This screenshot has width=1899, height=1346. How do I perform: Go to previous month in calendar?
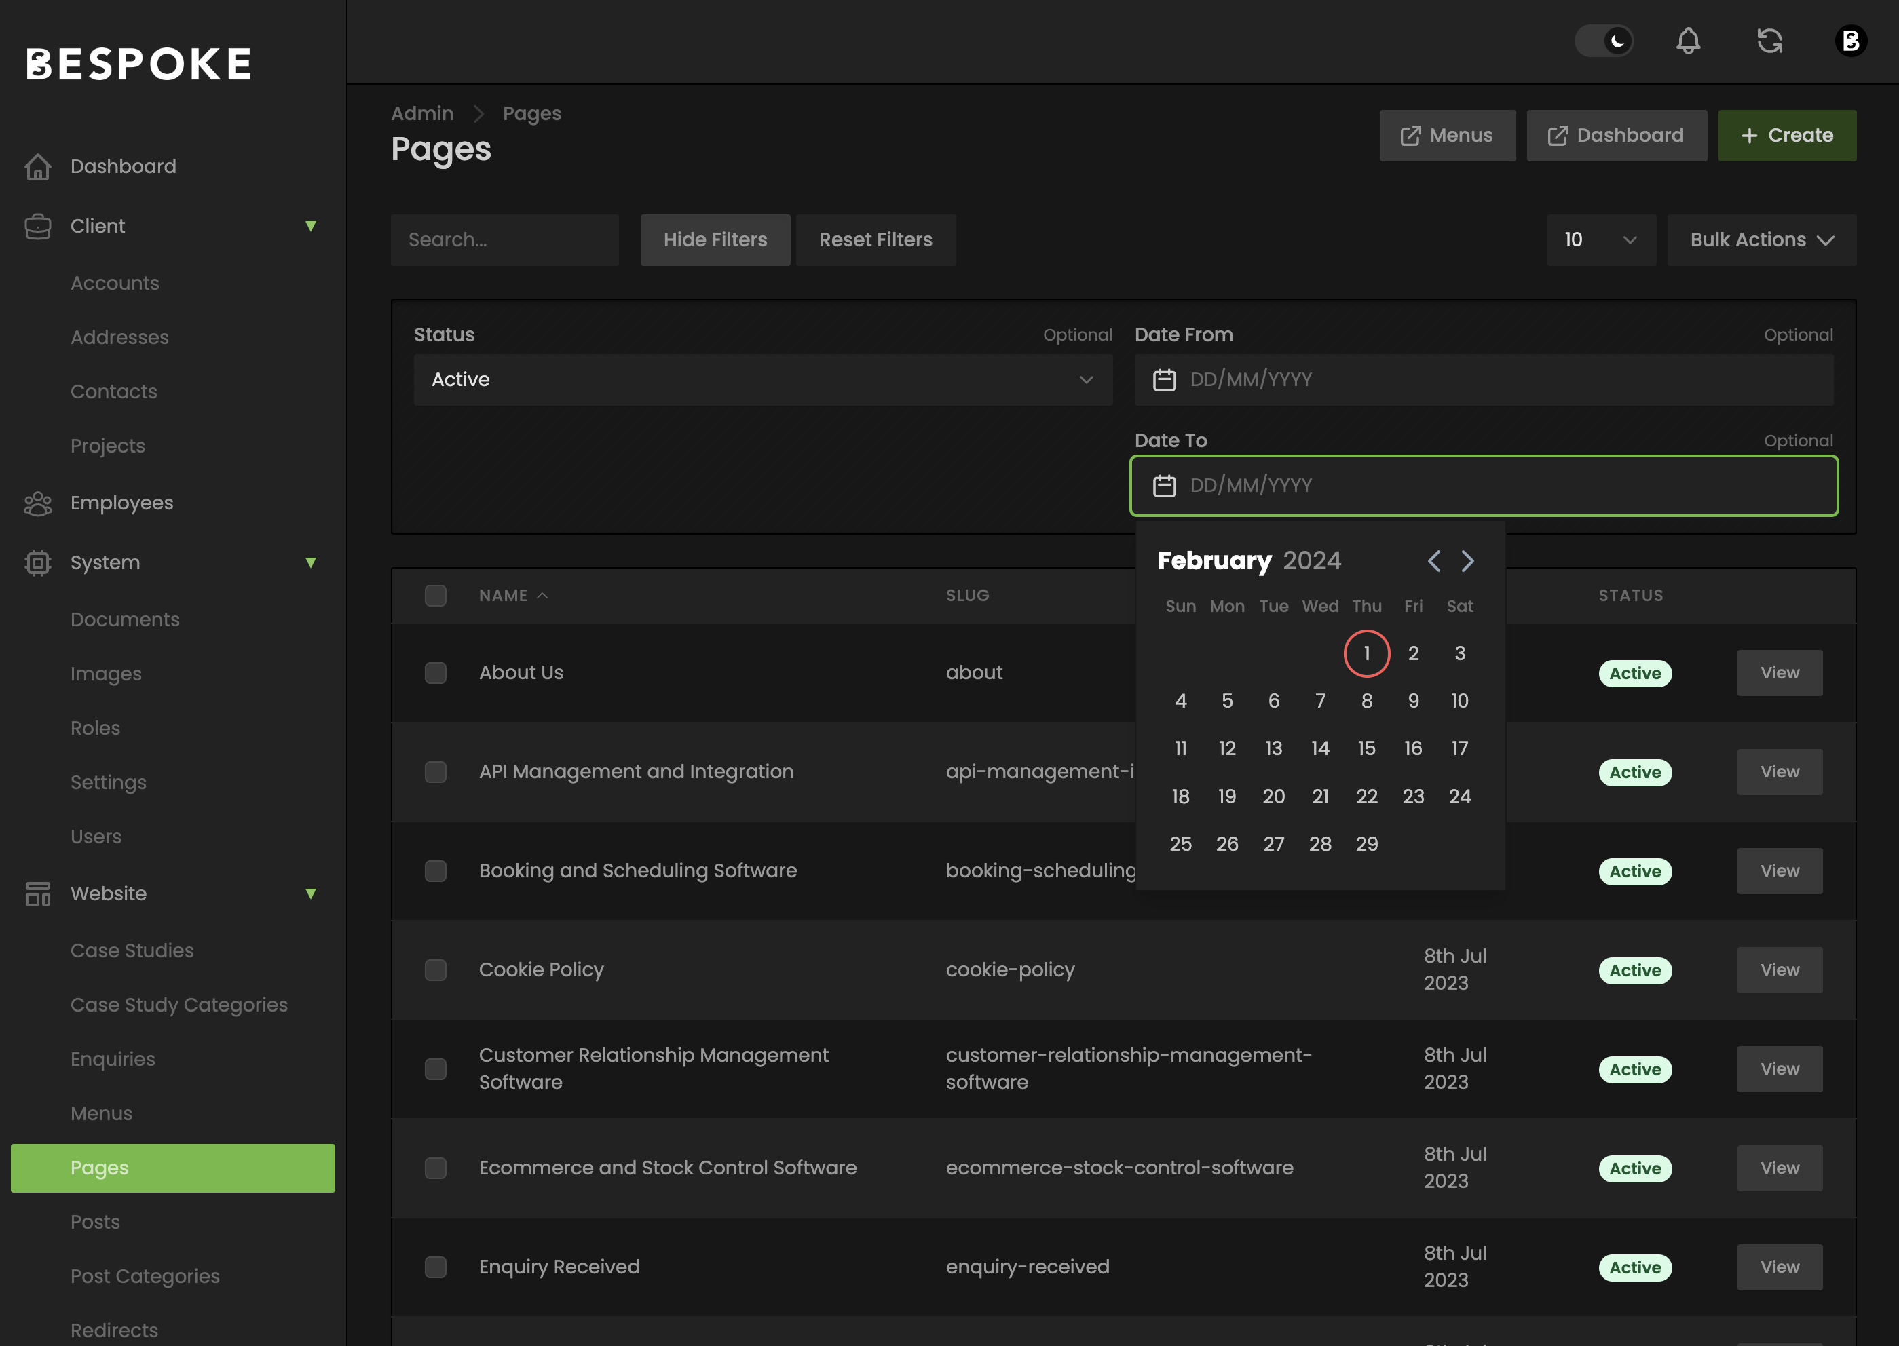(1433, 561)
